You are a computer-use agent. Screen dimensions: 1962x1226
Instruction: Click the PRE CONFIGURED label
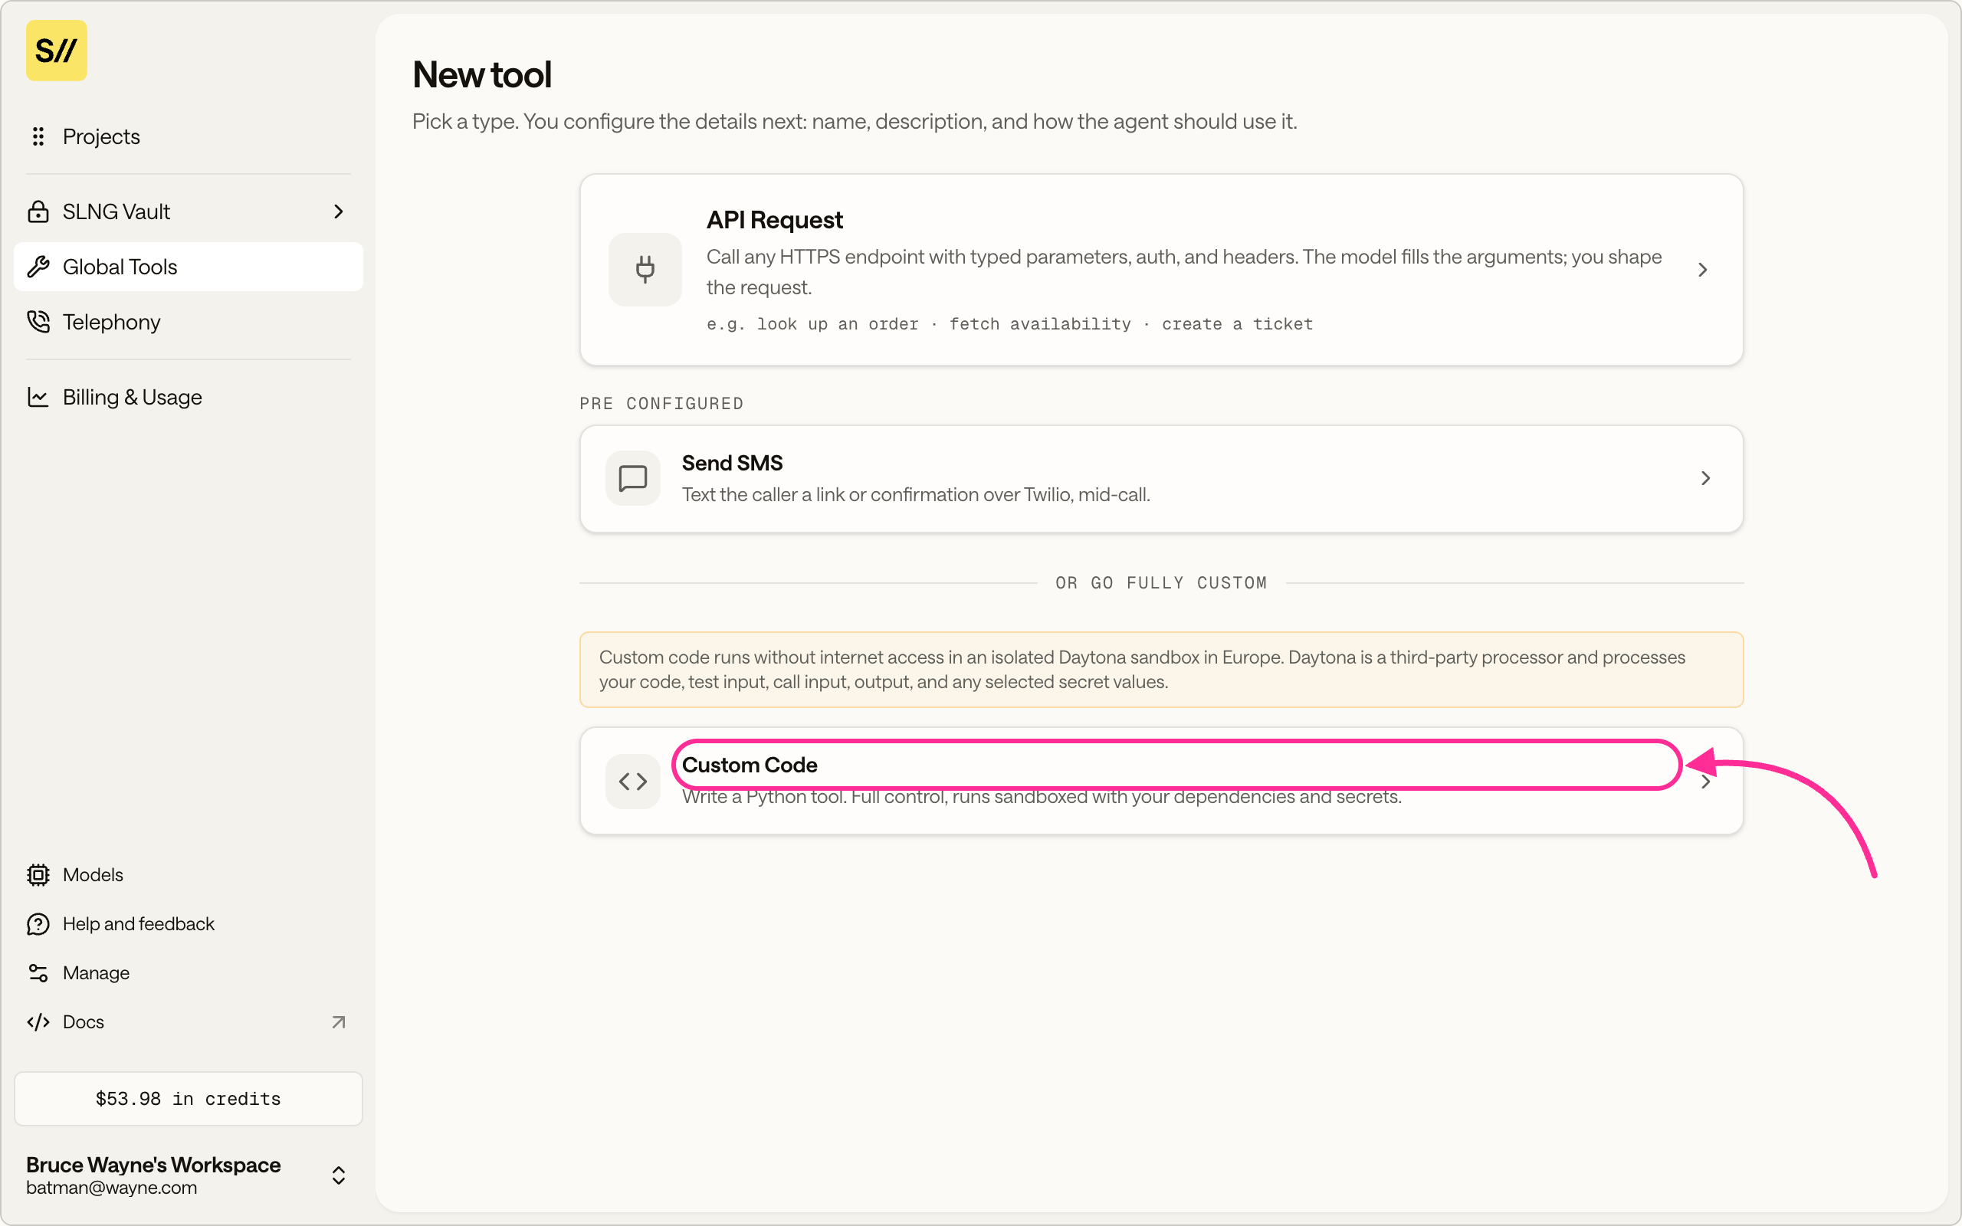(x=661, y=404)
